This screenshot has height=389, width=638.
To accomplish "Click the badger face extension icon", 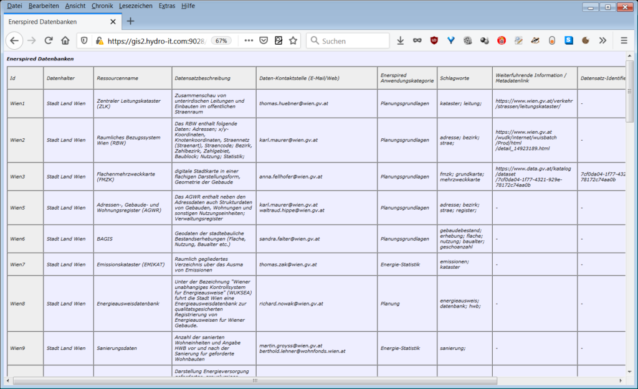I will [535, 40].
